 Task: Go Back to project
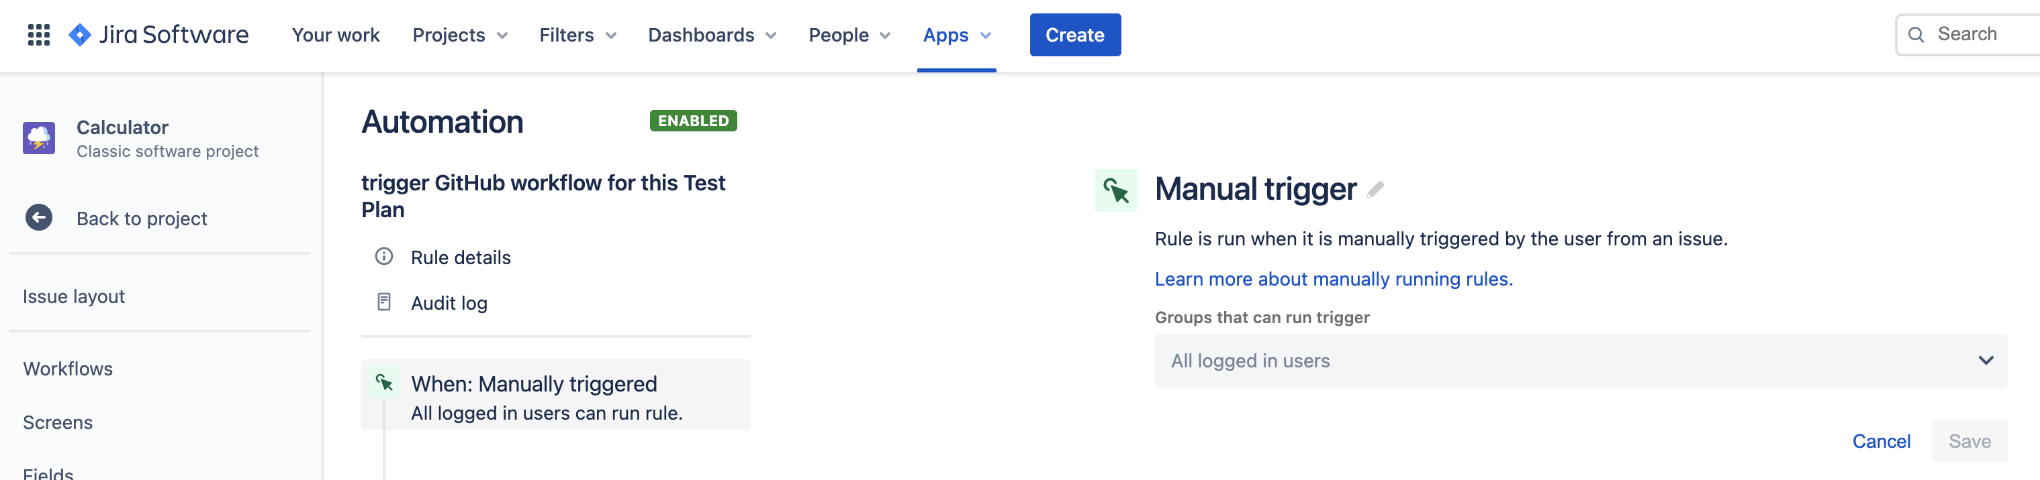pyautogui.click(x=142, y=219)
